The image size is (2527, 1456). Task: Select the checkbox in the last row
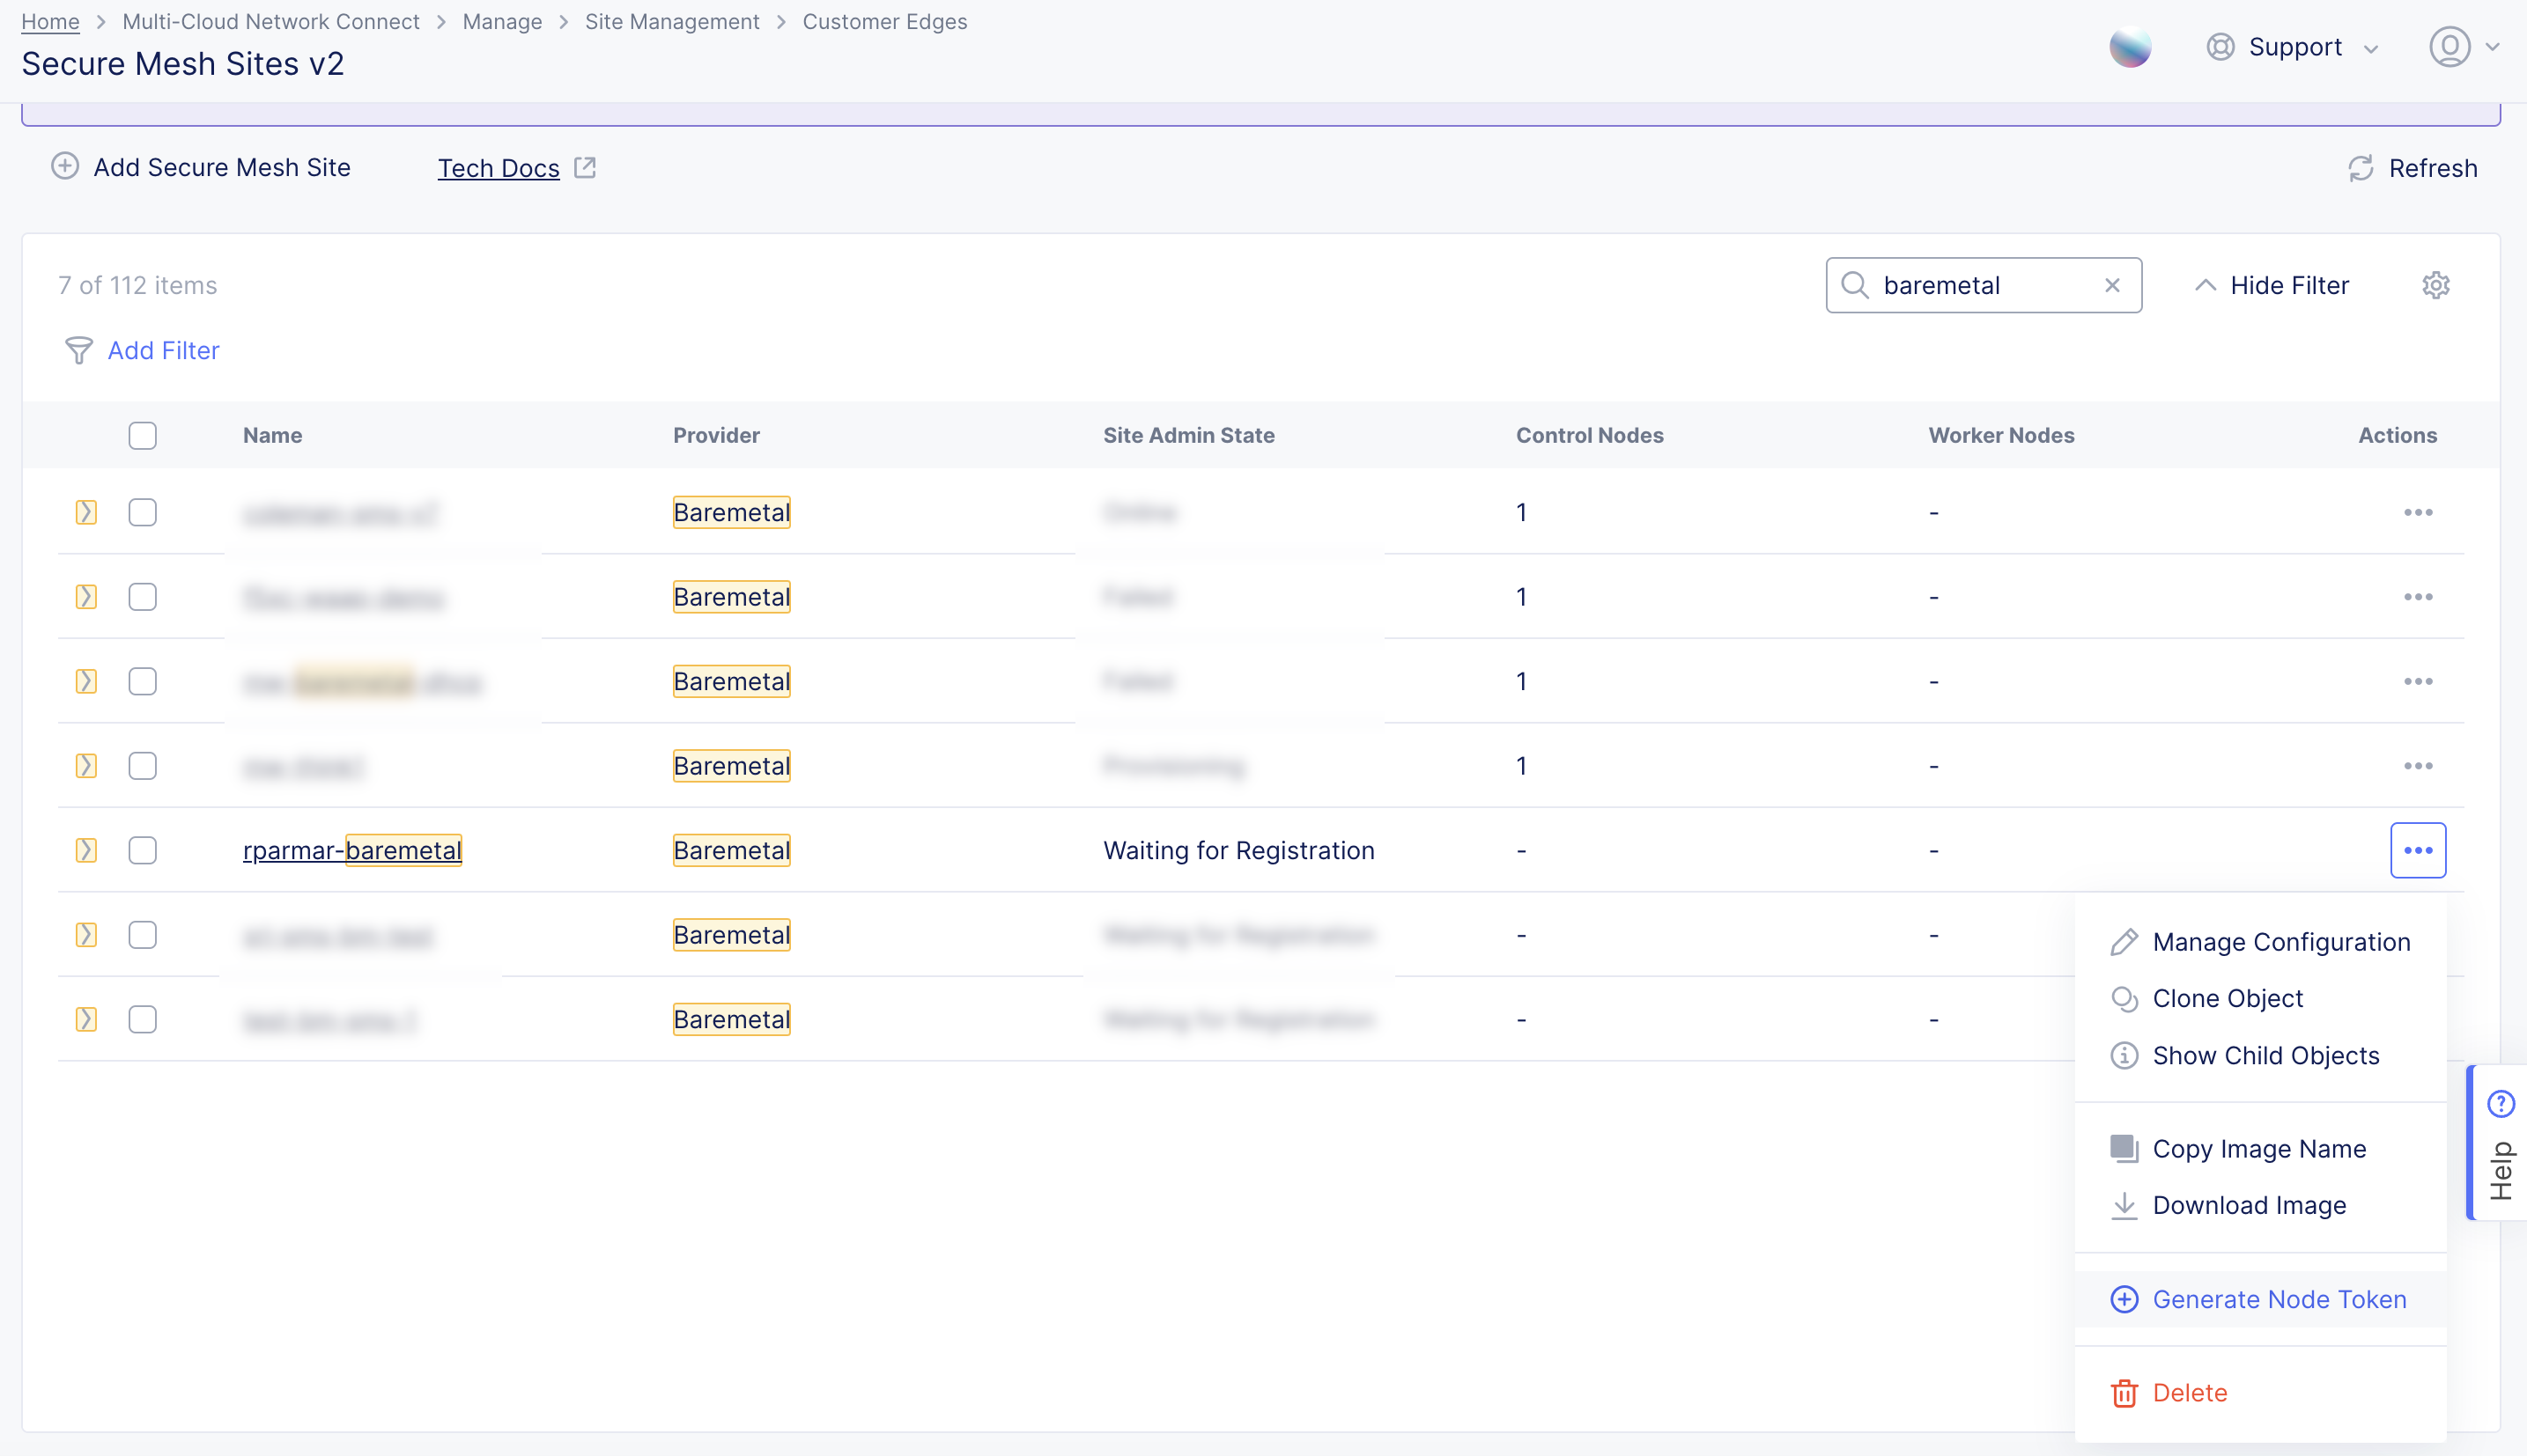point(142,1019)
